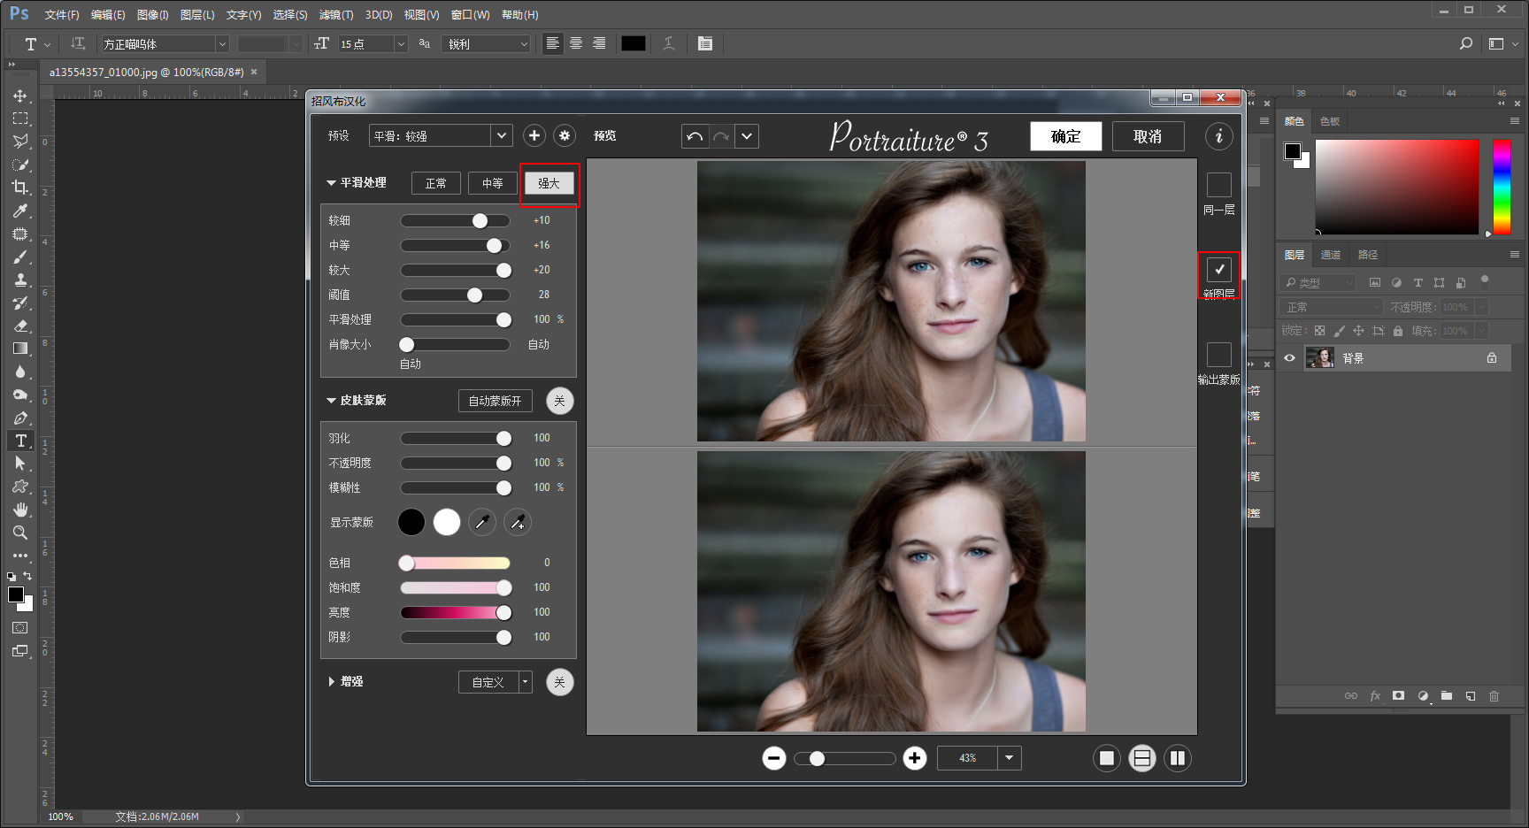
Task: Switch to the 路径 tab
Action: coord(1368,255)
